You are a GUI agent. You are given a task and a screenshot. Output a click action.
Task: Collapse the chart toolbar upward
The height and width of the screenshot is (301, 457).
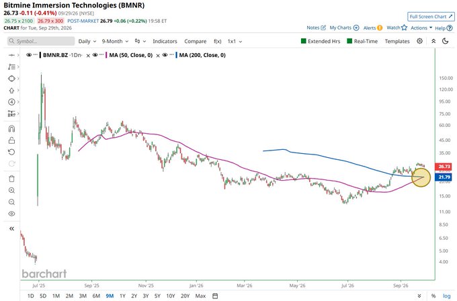pyautogui.click(x=433, y=41)
